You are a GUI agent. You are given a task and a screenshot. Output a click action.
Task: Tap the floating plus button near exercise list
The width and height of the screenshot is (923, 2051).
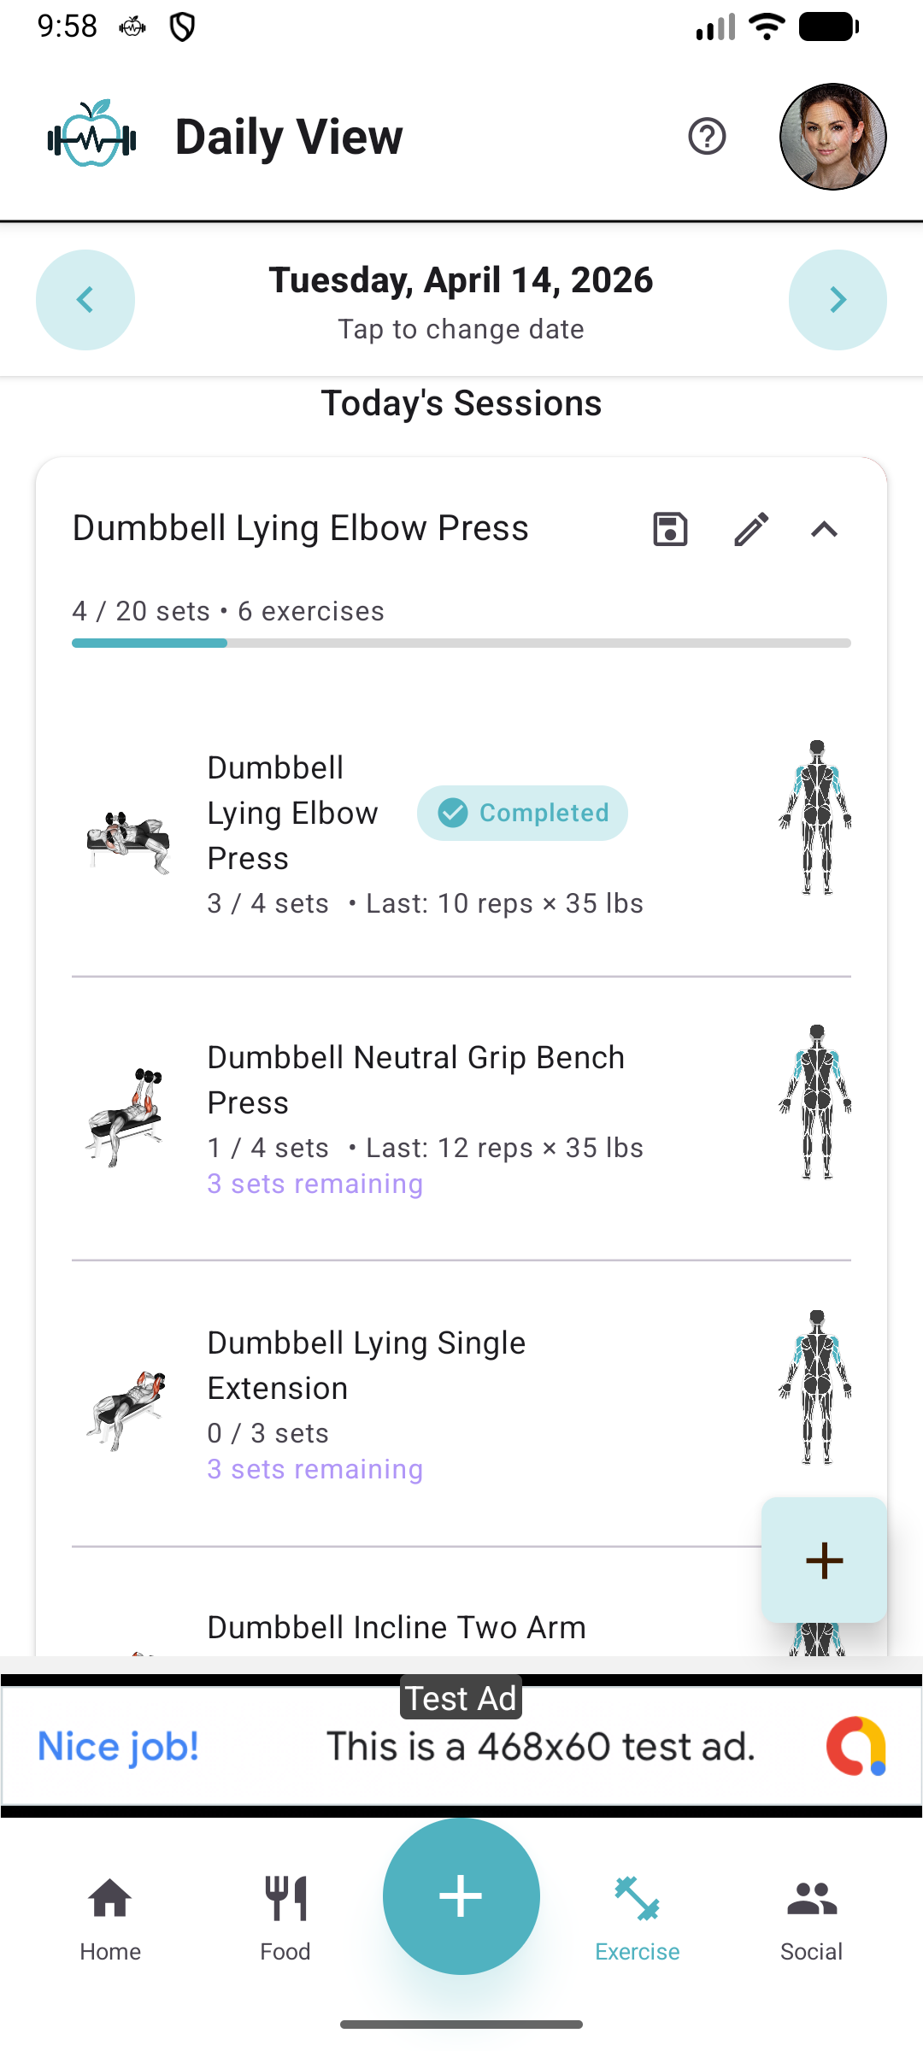pos(823,1560)
